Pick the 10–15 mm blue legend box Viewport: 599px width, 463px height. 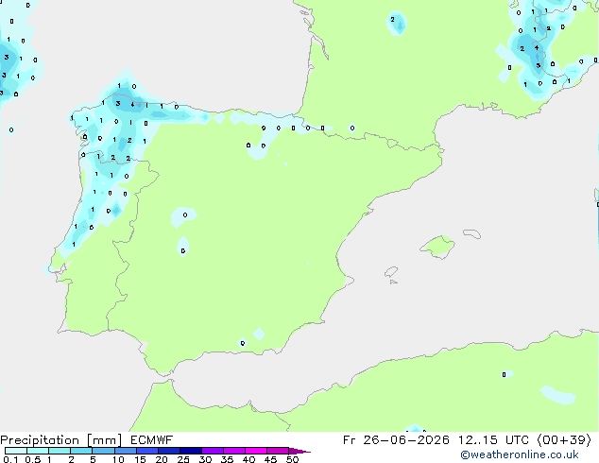(x=126, y=451)
